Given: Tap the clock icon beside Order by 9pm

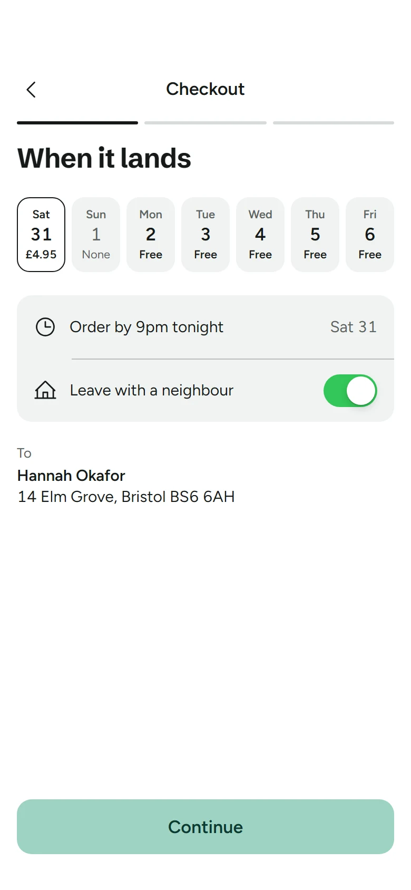Looking at the screenshot, I should (x=45, y=327).
